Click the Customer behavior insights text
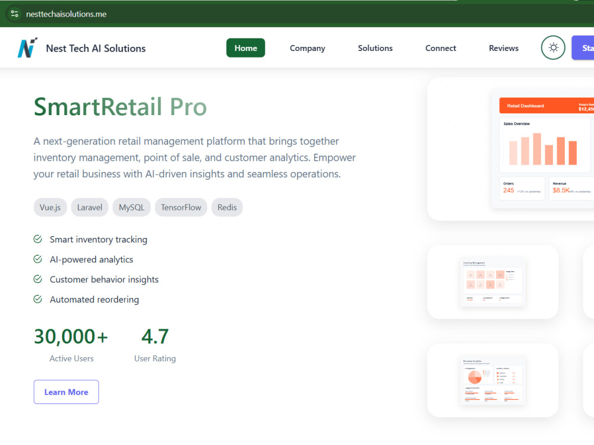This screenshot has width=594, height=445. (x=104, y=279)
